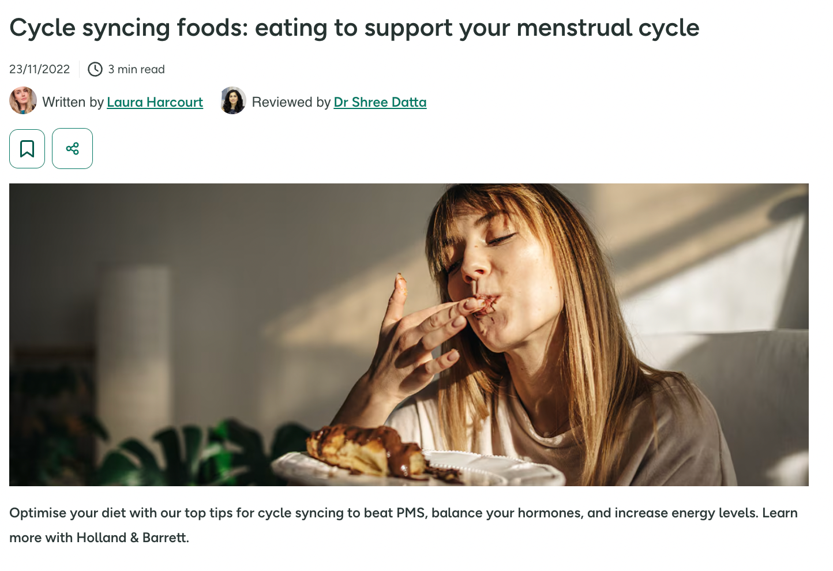Click 'Holland & Barrett' in the intro text
833x571 pixels.
click(133, 538)
